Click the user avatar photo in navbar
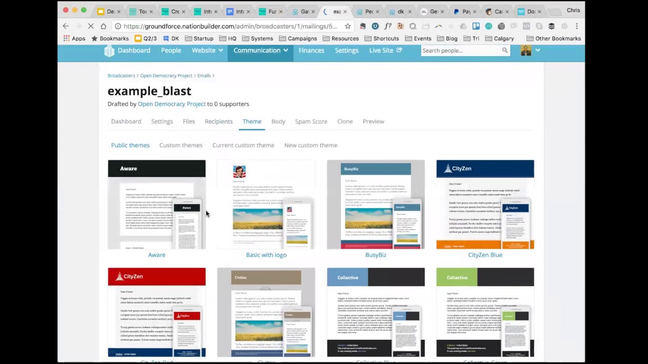 [526, 51]
